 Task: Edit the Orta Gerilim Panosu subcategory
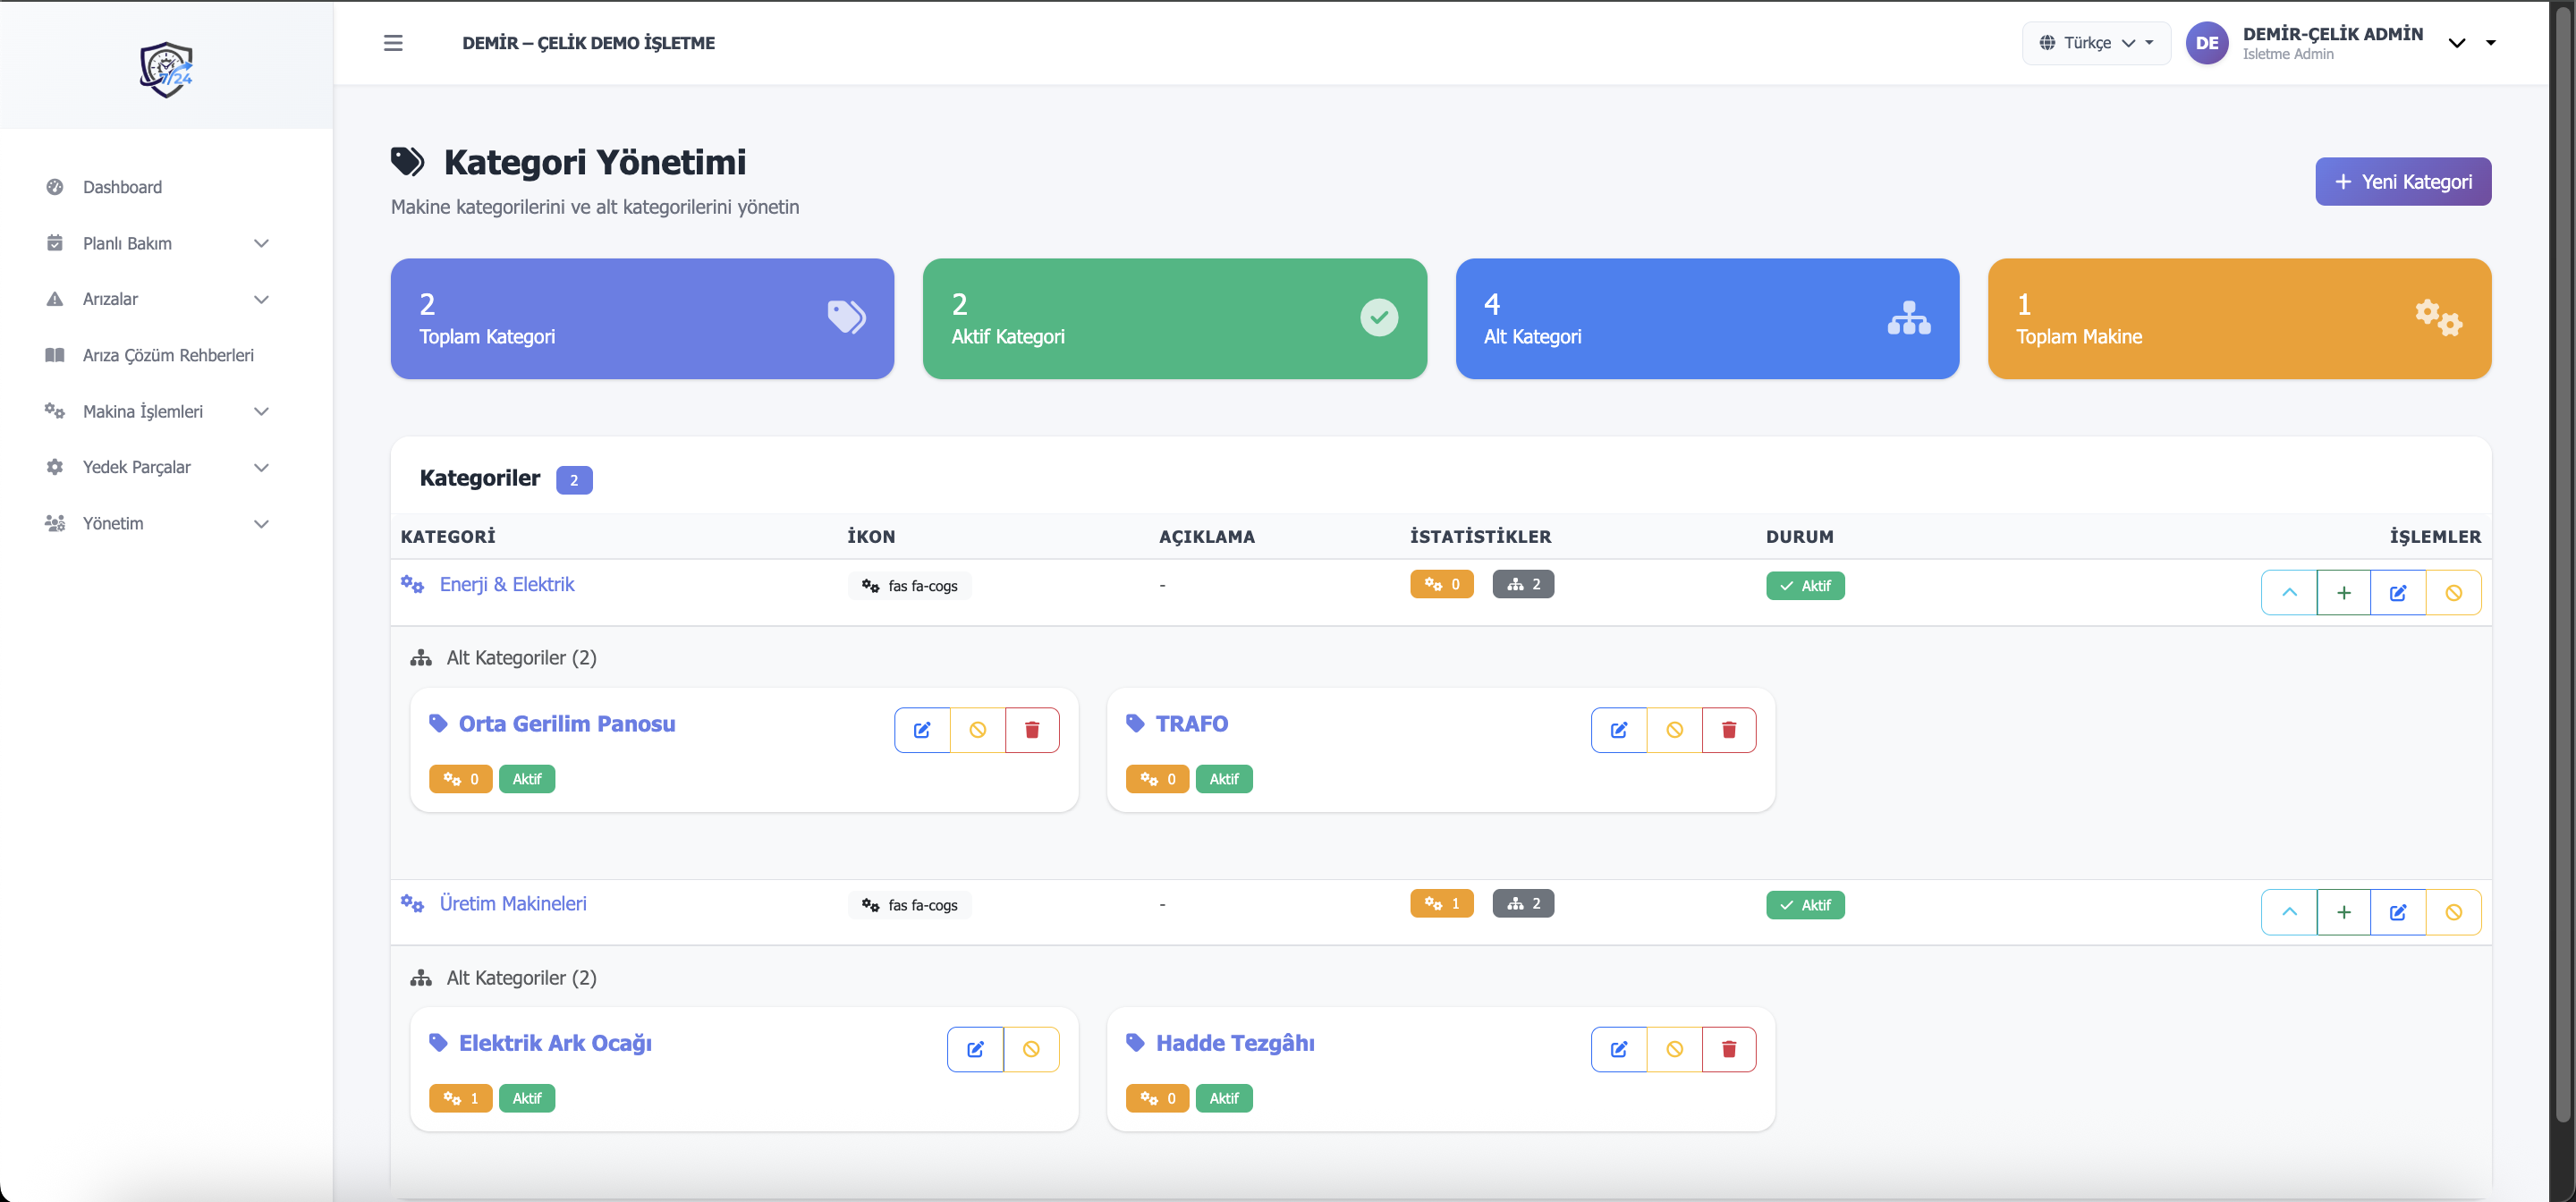point(921,730)
